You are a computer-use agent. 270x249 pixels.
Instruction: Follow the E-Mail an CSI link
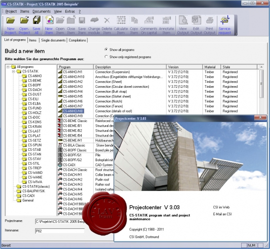coord(222,214)
